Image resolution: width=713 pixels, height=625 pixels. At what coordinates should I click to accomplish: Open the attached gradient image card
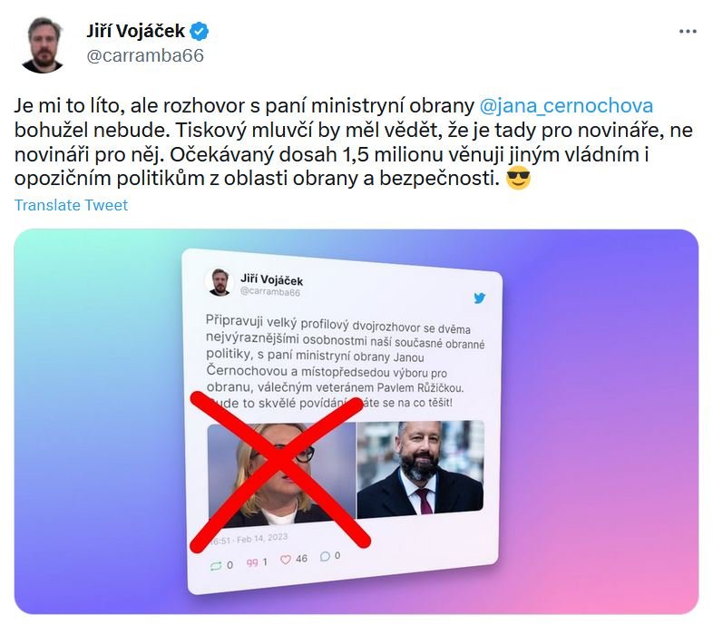pyautogui.click(x=356, y=422)
